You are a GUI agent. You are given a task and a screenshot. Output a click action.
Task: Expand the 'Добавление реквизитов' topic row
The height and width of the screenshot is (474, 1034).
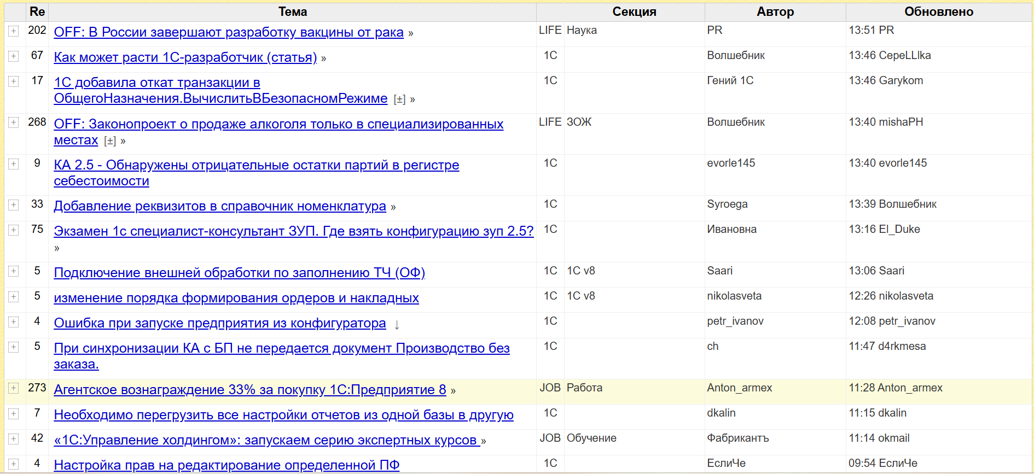coord(14,205)
